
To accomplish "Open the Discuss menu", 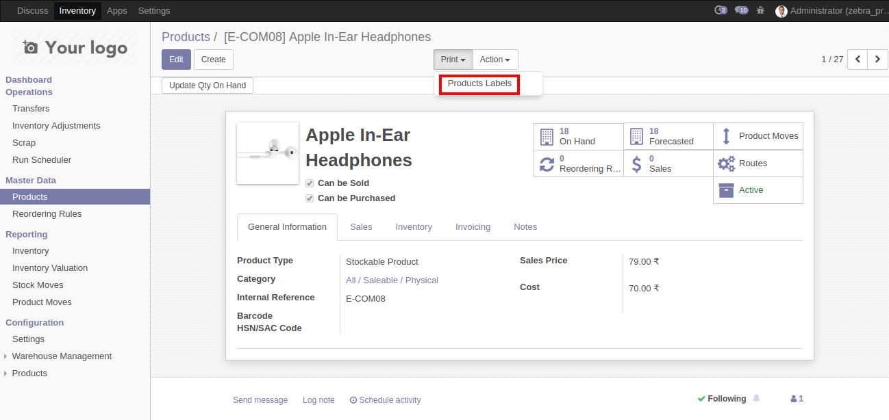I will [33, 11].
